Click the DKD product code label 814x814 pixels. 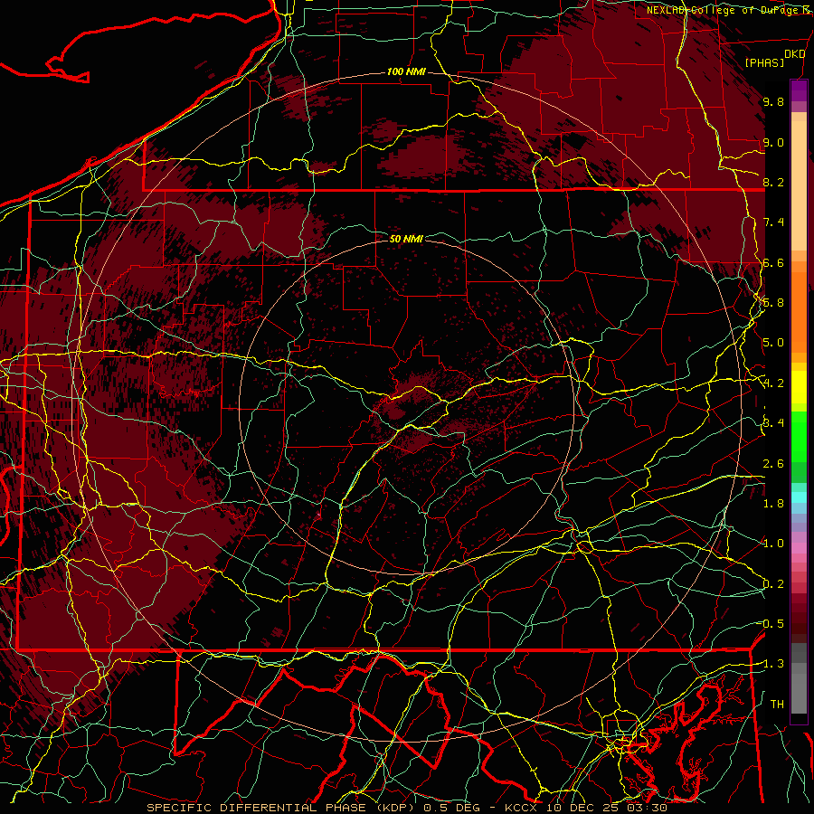click(794, 54)
